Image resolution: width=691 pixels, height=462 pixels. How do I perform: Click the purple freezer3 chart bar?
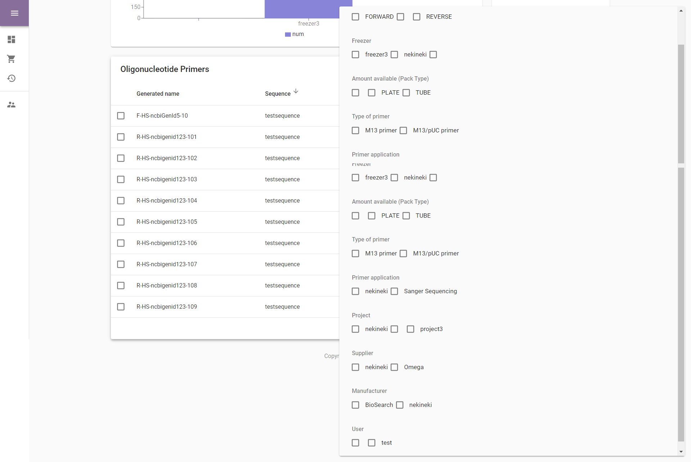308,9
